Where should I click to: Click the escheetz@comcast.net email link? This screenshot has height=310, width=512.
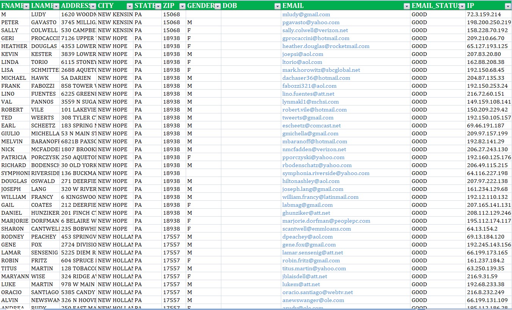pyautogui.click(x=312, y=126)
